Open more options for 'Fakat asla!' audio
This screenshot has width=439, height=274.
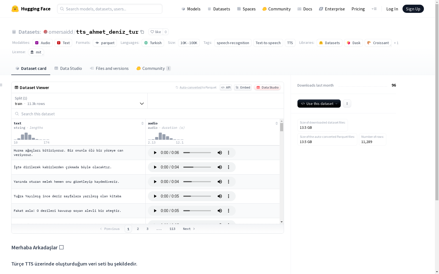click(x=229, y=211)
